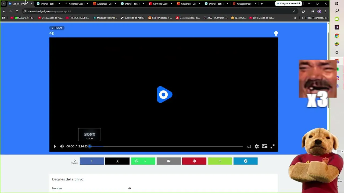
Task: Open the Chromecast cast icon in player
Action: 249,146
